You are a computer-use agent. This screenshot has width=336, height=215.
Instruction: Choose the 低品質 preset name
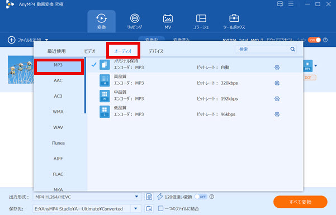pos(120,108)
